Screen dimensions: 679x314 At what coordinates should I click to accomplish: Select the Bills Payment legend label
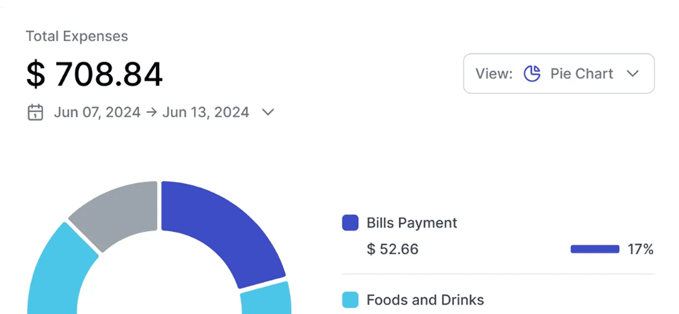[412, 223]
